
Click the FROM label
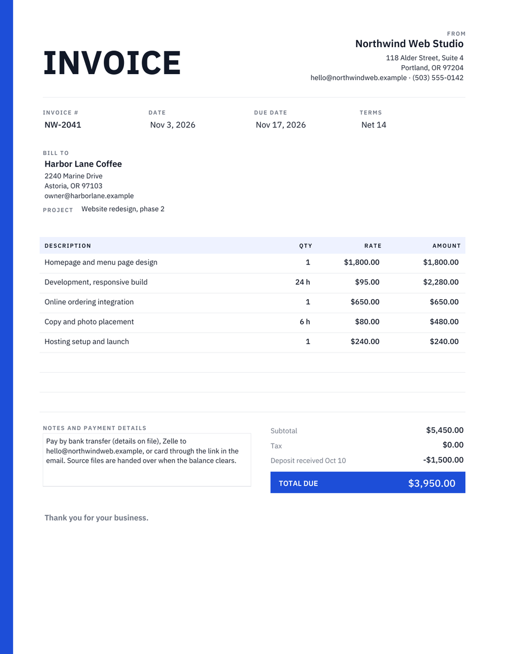(456, 34)
